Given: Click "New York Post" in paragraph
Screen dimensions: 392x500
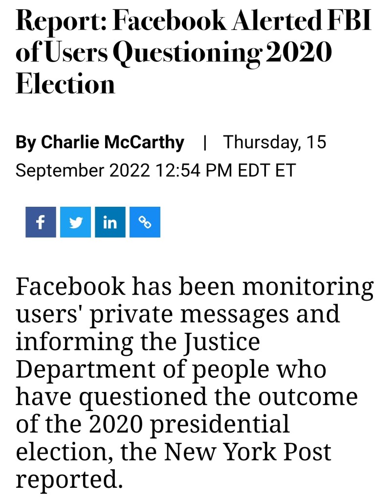Looking at the screenshot, I should point(247,453).
